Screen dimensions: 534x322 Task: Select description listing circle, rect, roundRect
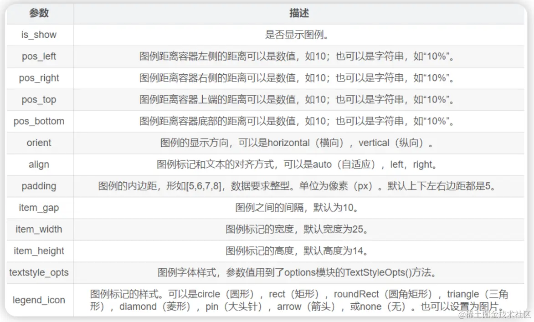point(299,300)
